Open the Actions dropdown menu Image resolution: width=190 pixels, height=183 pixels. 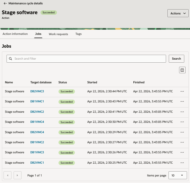[178, 13]
